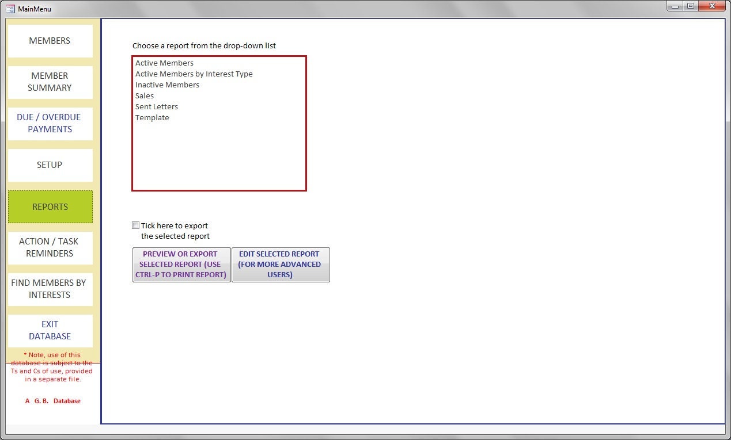Choose the Inactive Members report
731x440 pixels.
point(167,85)
